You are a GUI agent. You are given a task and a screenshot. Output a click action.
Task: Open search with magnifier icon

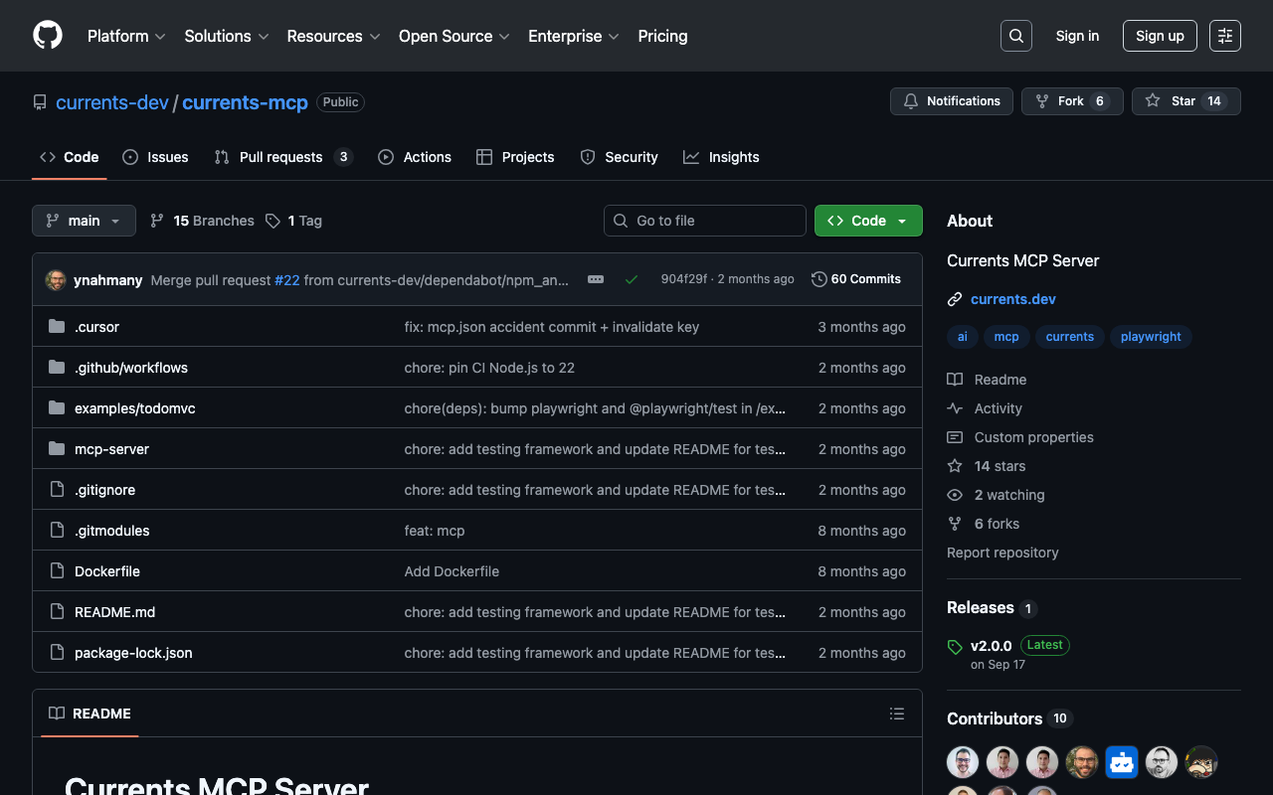click(1015, 36)
